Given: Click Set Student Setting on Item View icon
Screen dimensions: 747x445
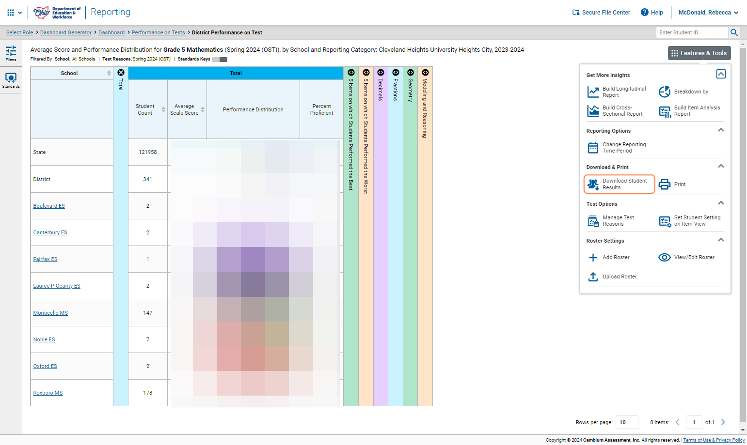Looking at the screenshot, I should click(x=665, y=221).
